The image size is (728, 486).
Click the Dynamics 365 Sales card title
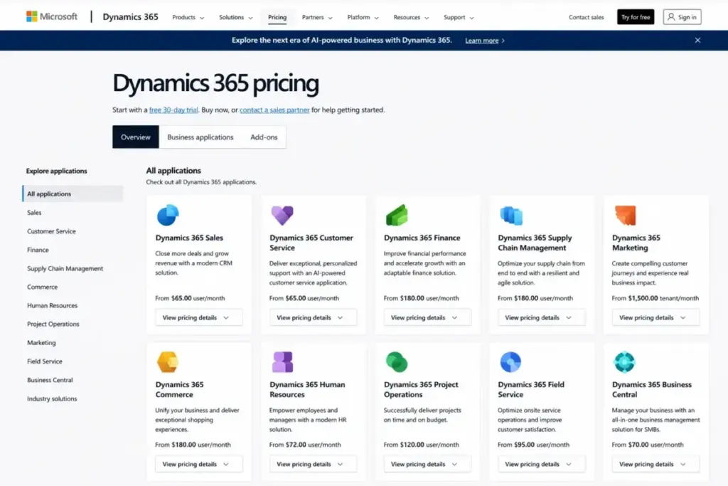(189, 238)
